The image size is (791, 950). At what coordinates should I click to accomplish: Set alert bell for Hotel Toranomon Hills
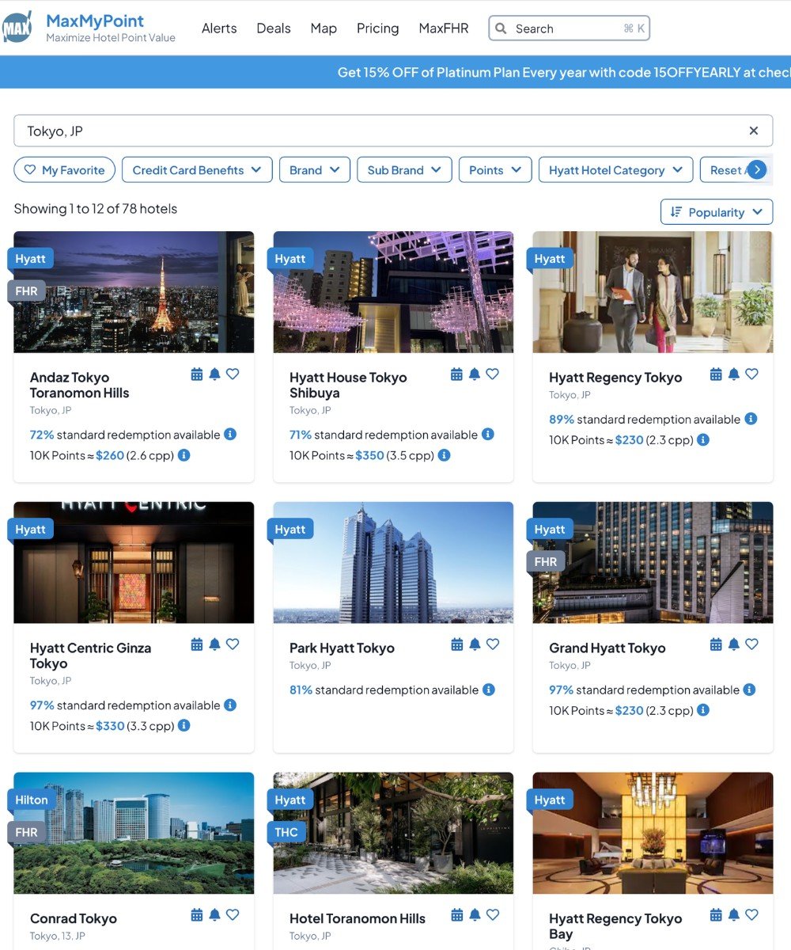click(475, 915)
